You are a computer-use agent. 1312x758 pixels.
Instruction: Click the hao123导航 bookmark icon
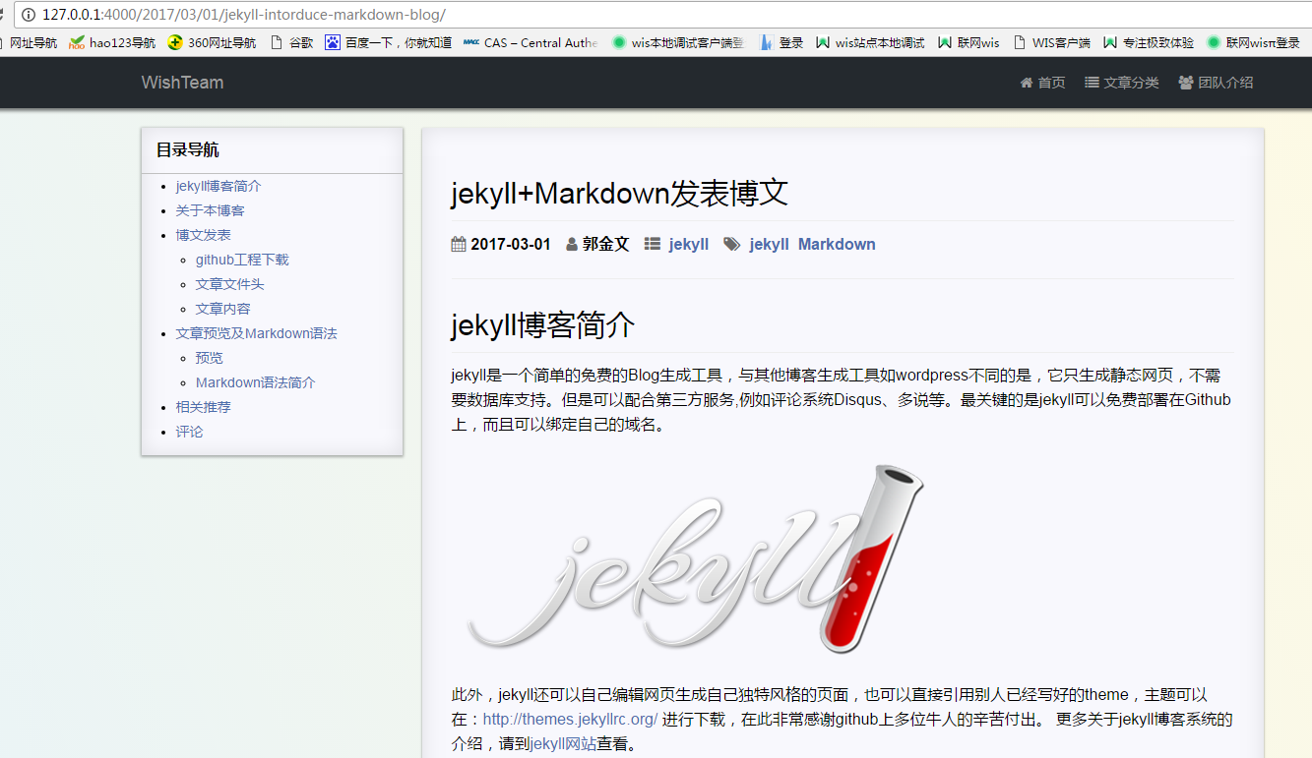[x=77, y=42]
